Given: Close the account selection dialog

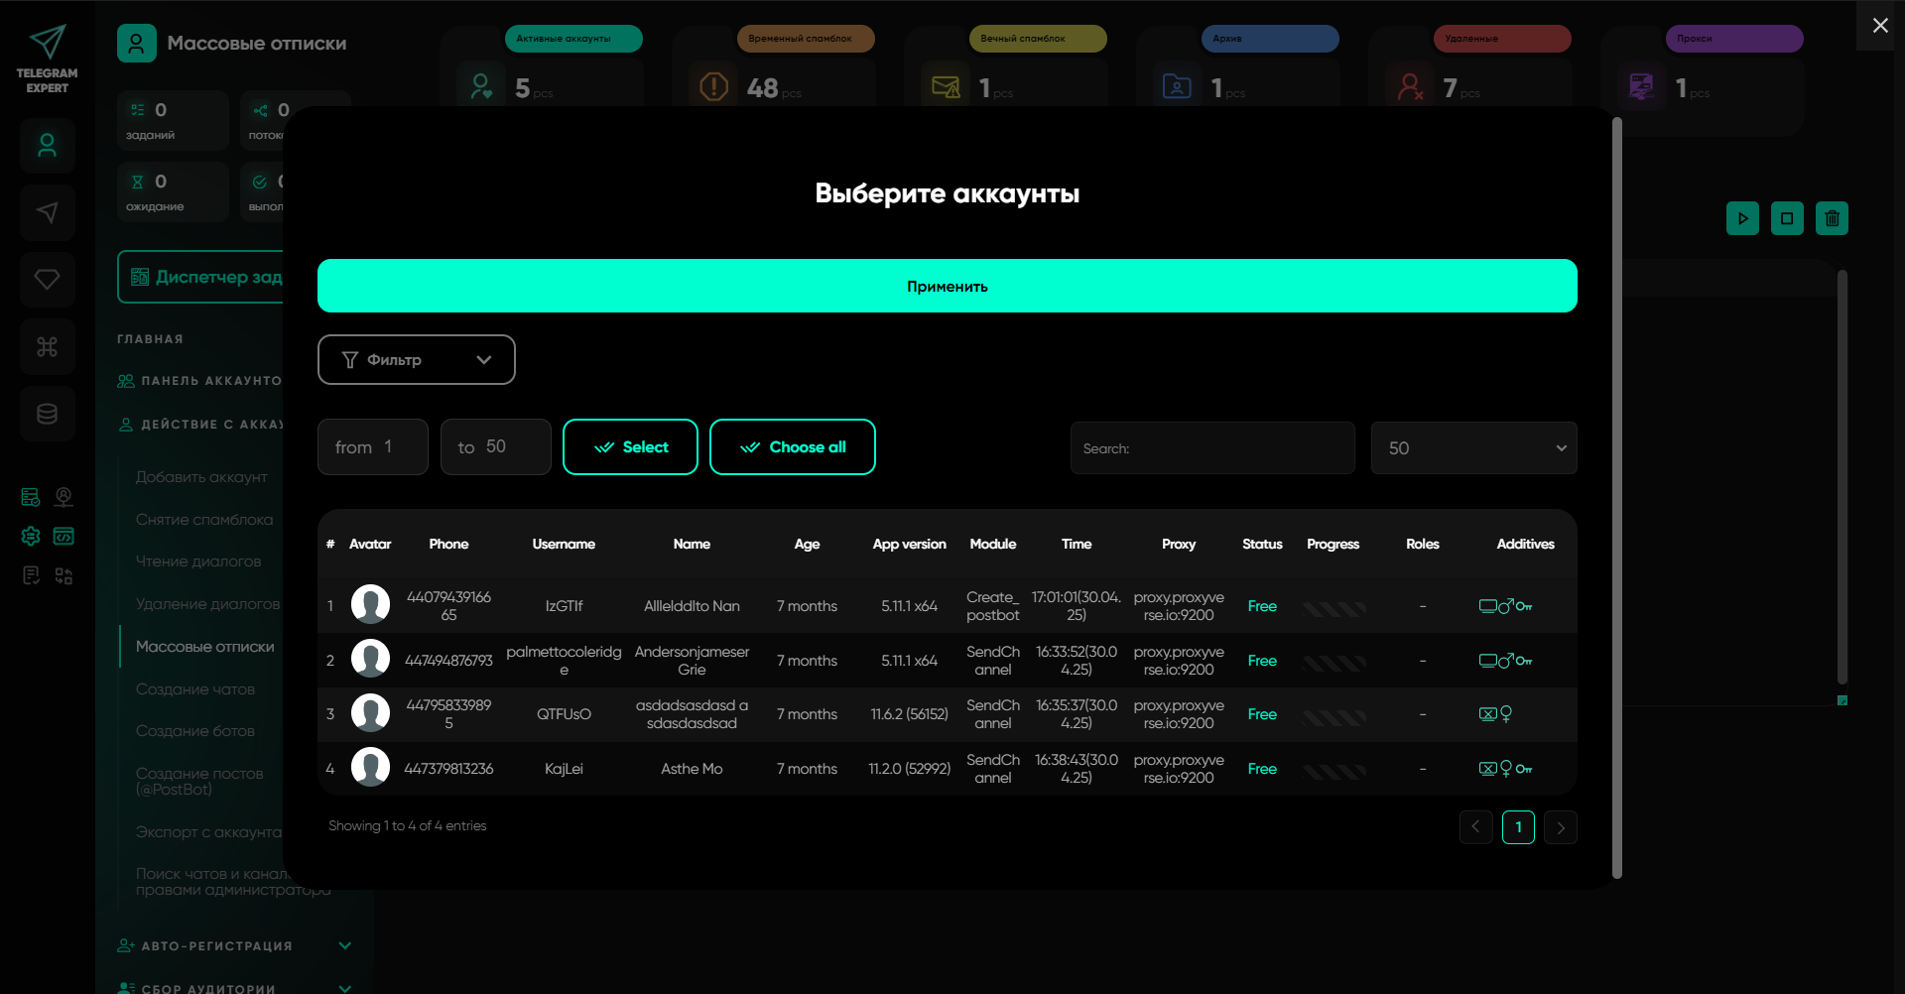Looking at the screenshot, I should 1879,26.
